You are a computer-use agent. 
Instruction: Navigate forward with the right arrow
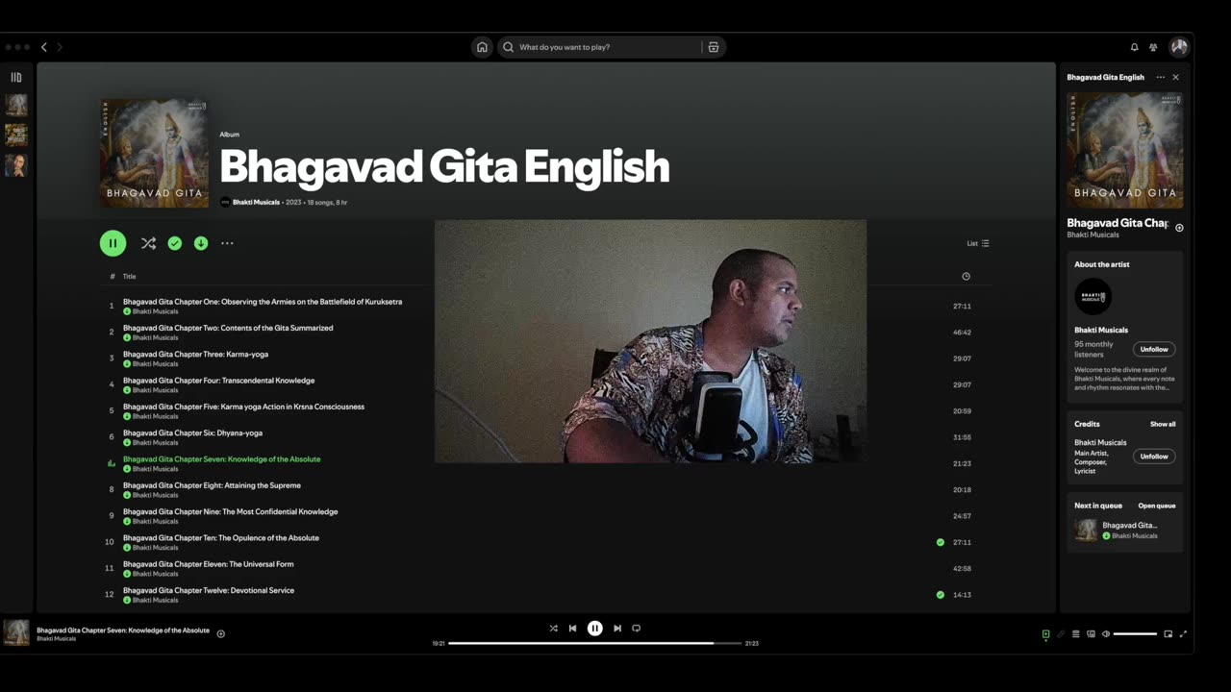[x=60, y=47]
